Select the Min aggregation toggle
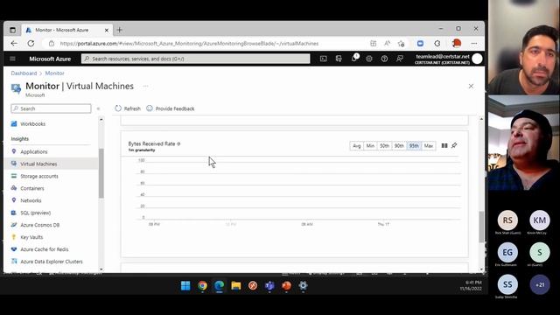560x315 pixels. 370,146
